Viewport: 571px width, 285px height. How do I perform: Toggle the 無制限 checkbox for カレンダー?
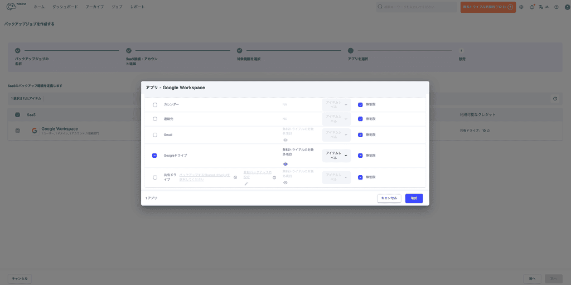[x=360, y=105]
